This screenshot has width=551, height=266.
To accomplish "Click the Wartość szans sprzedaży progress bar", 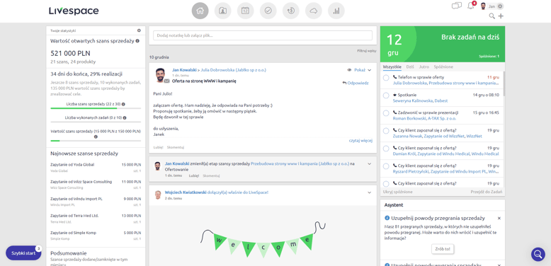I will [96, 141].
